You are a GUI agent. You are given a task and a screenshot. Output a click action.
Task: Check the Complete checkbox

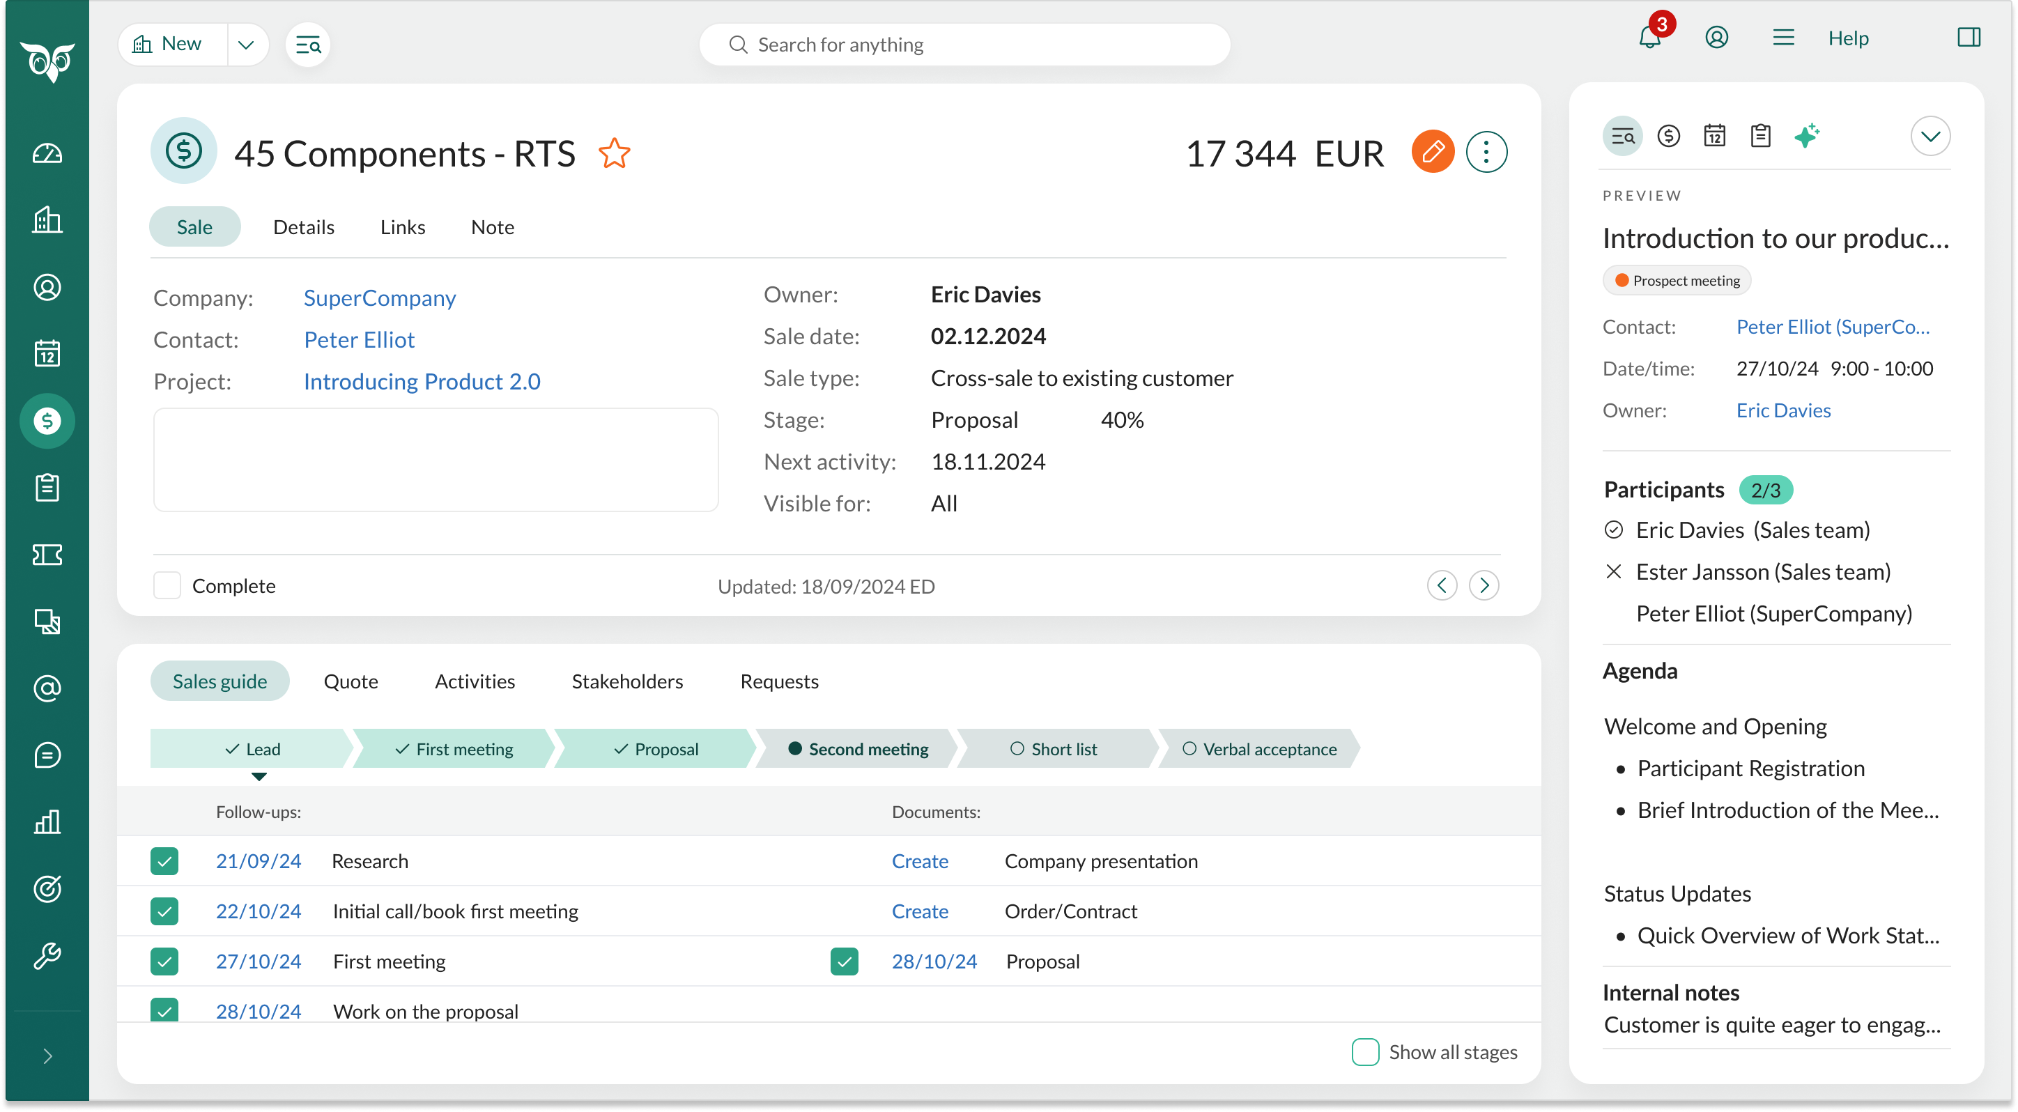click(167, 586)
